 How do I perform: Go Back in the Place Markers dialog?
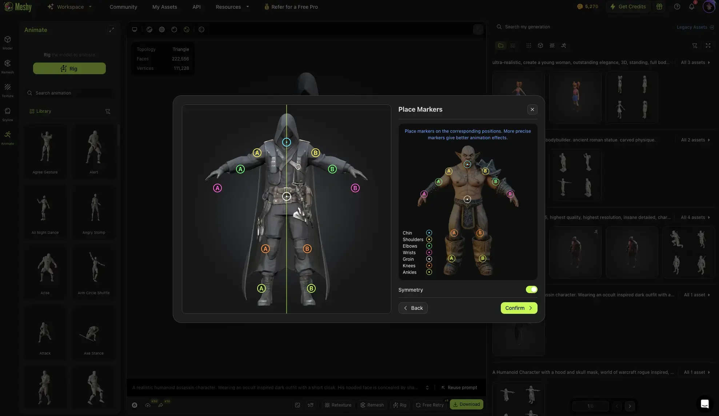coord(413,308)
